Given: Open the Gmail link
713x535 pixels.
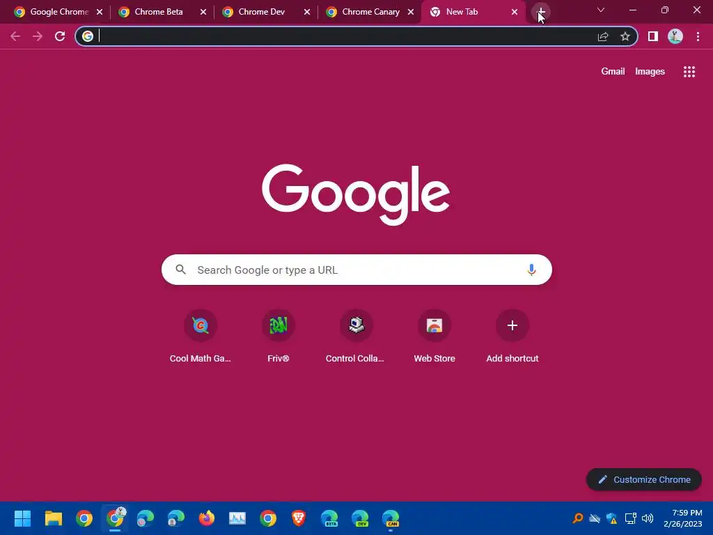Looking at the screenshot, I should [613, 72].
